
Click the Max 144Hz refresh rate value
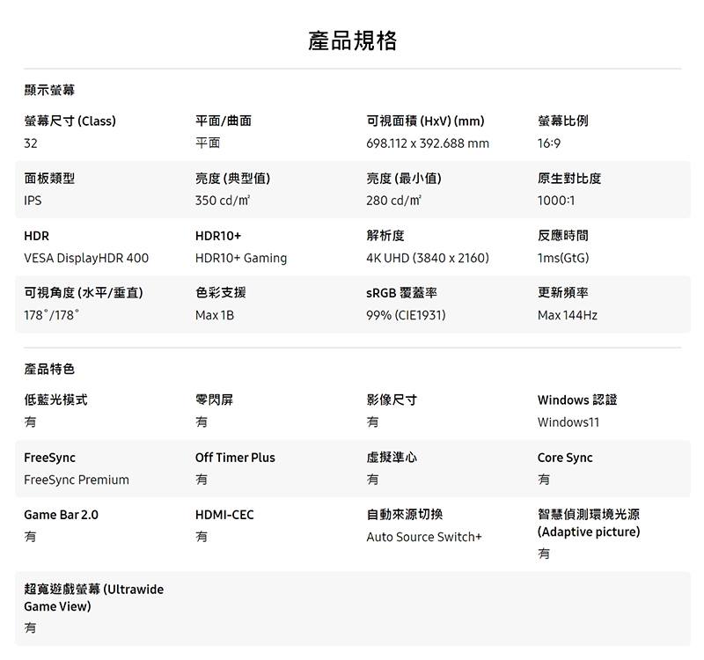point(567,315)
